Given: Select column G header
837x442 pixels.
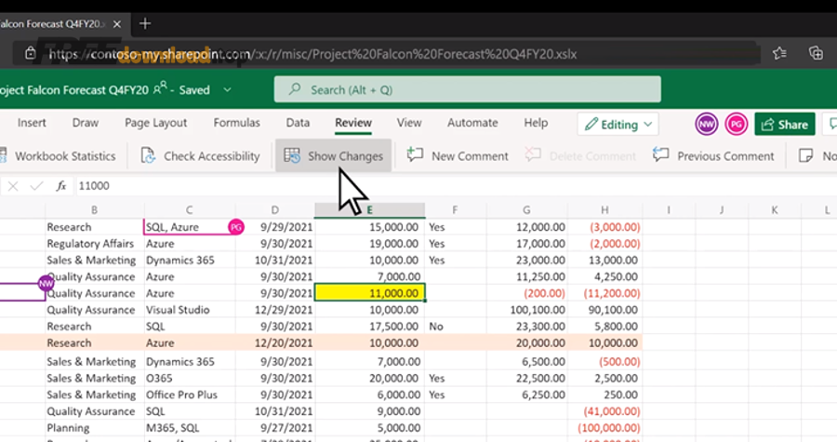Looking at the screenshot, I should click(x=526, y=210).
